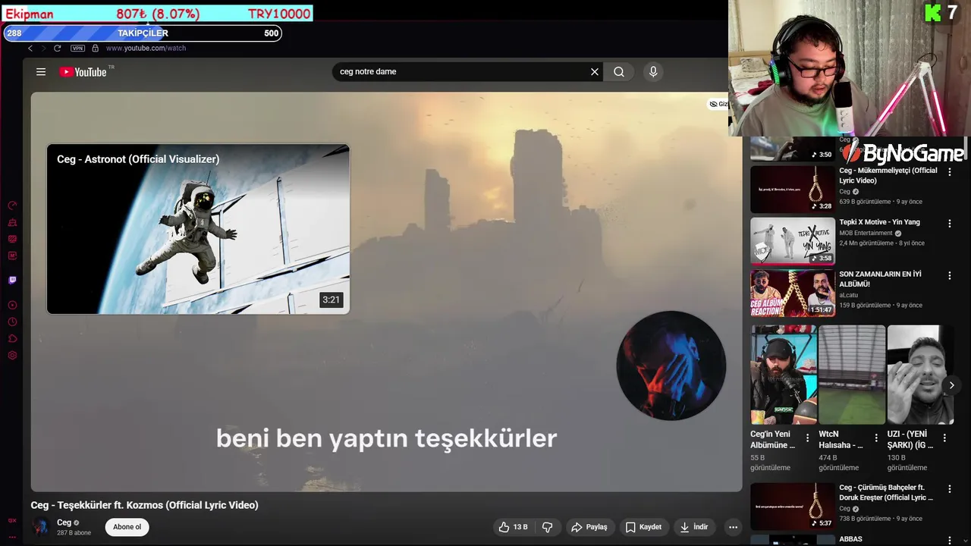Image resolution: width=971 pixels, height=546 pixels.
Task: Open the sidebar player play-circle icon
Action: click(12, 305)
